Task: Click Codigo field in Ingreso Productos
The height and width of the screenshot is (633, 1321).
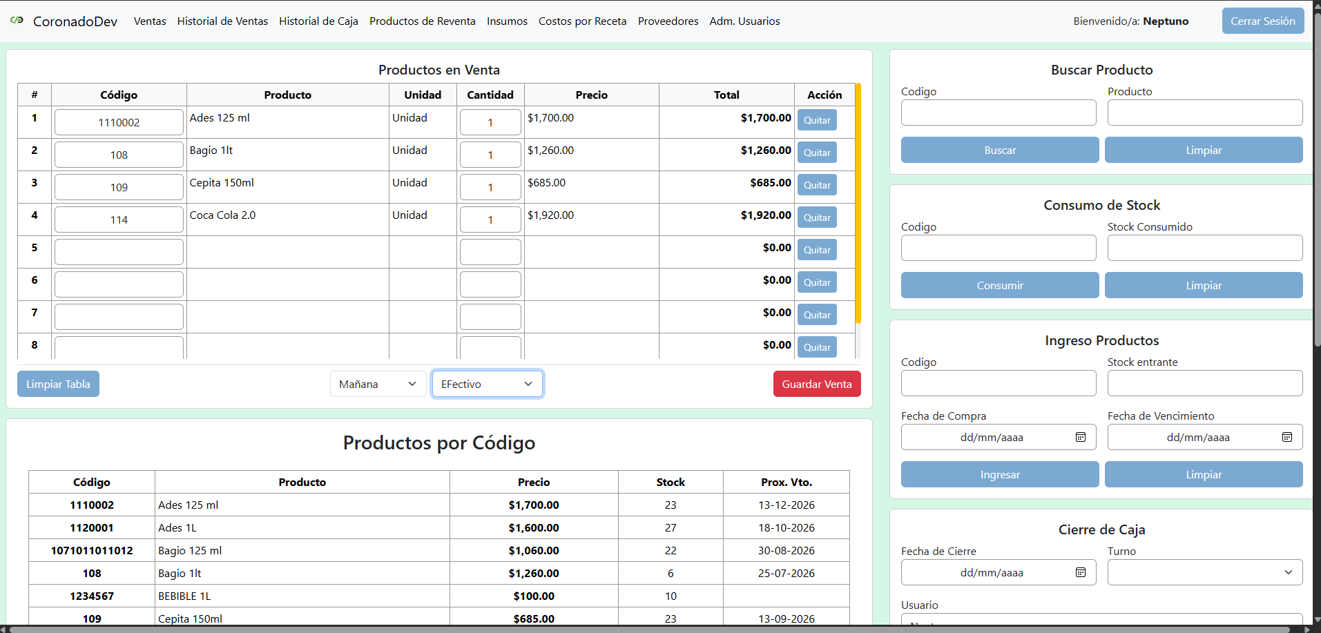Action: click(999, 383)
